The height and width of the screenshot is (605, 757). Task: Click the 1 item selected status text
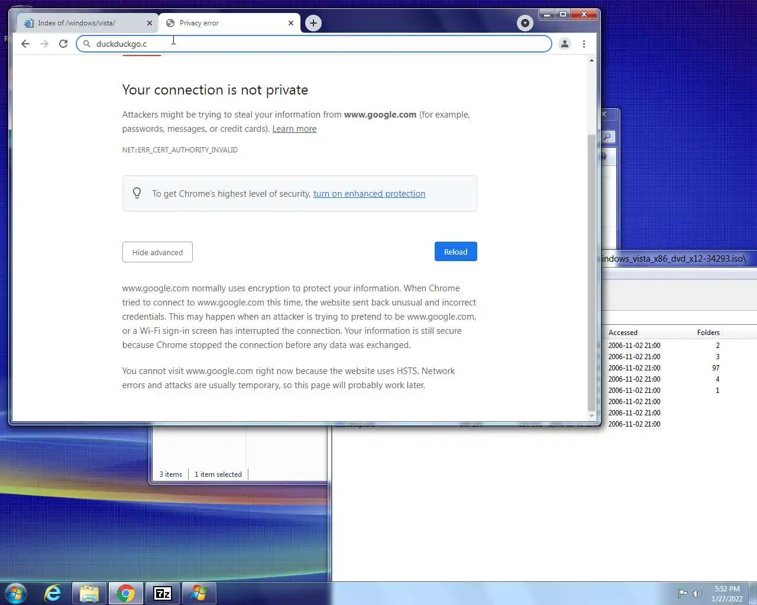coord(218,474)
